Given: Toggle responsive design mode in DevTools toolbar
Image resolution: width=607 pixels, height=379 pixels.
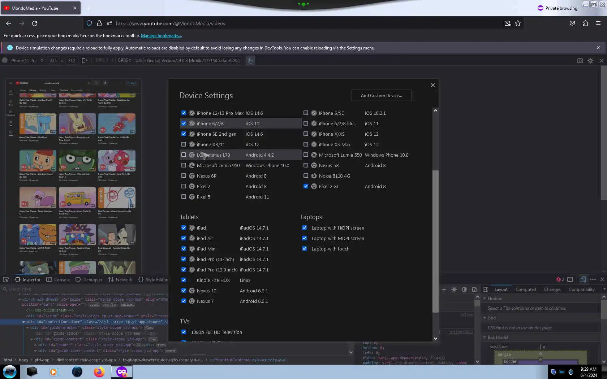Looking at the screenshot, I should [x=583, y=280].
